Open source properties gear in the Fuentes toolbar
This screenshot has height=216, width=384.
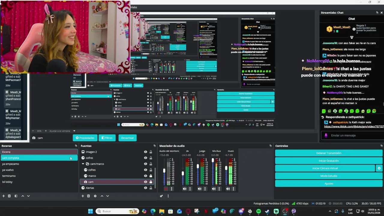[95, 196]
